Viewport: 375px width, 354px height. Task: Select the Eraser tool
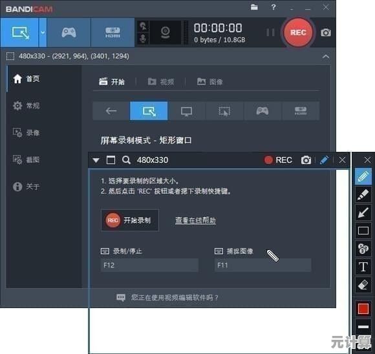[x=363, y=285]
